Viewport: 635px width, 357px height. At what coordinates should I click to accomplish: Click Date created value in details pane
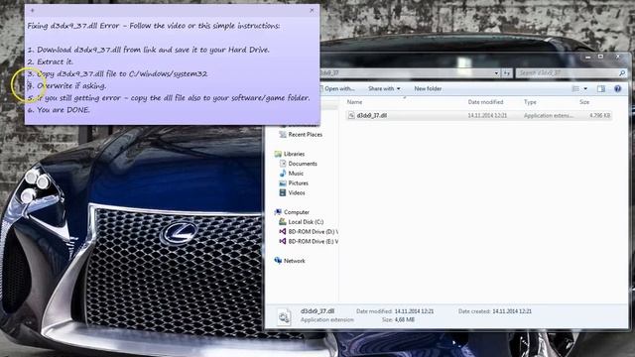coord(512,311)
